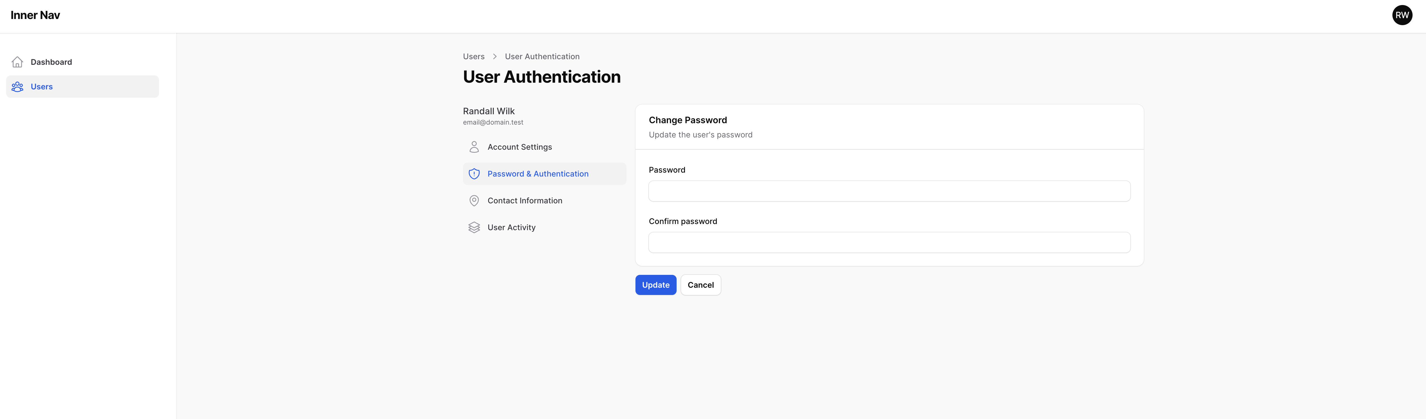Follow the Users breadcrumb link

(x=473, y=56)
